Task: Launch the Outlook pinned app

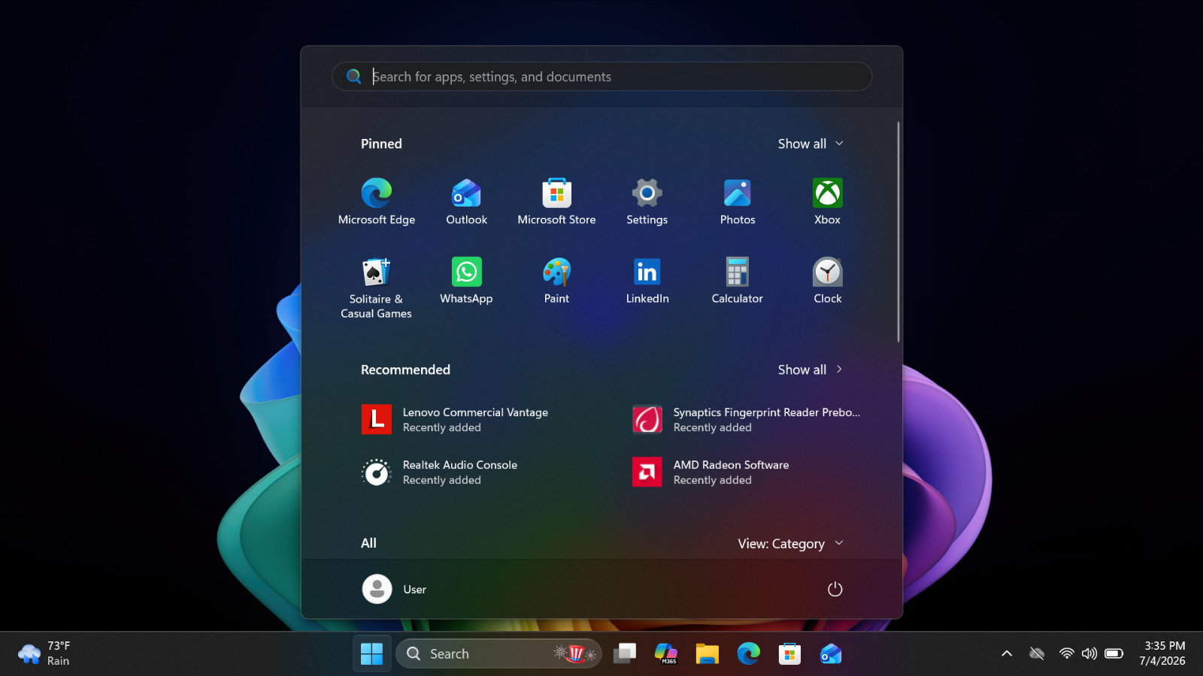Action: pyautogui.click(x=466, y=202)
